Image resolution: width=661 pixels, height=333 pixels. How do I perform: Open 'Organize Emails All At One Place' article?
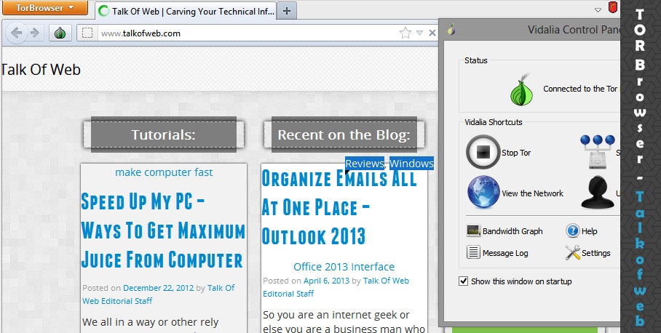pyautogui.click(x=339, y=207)
